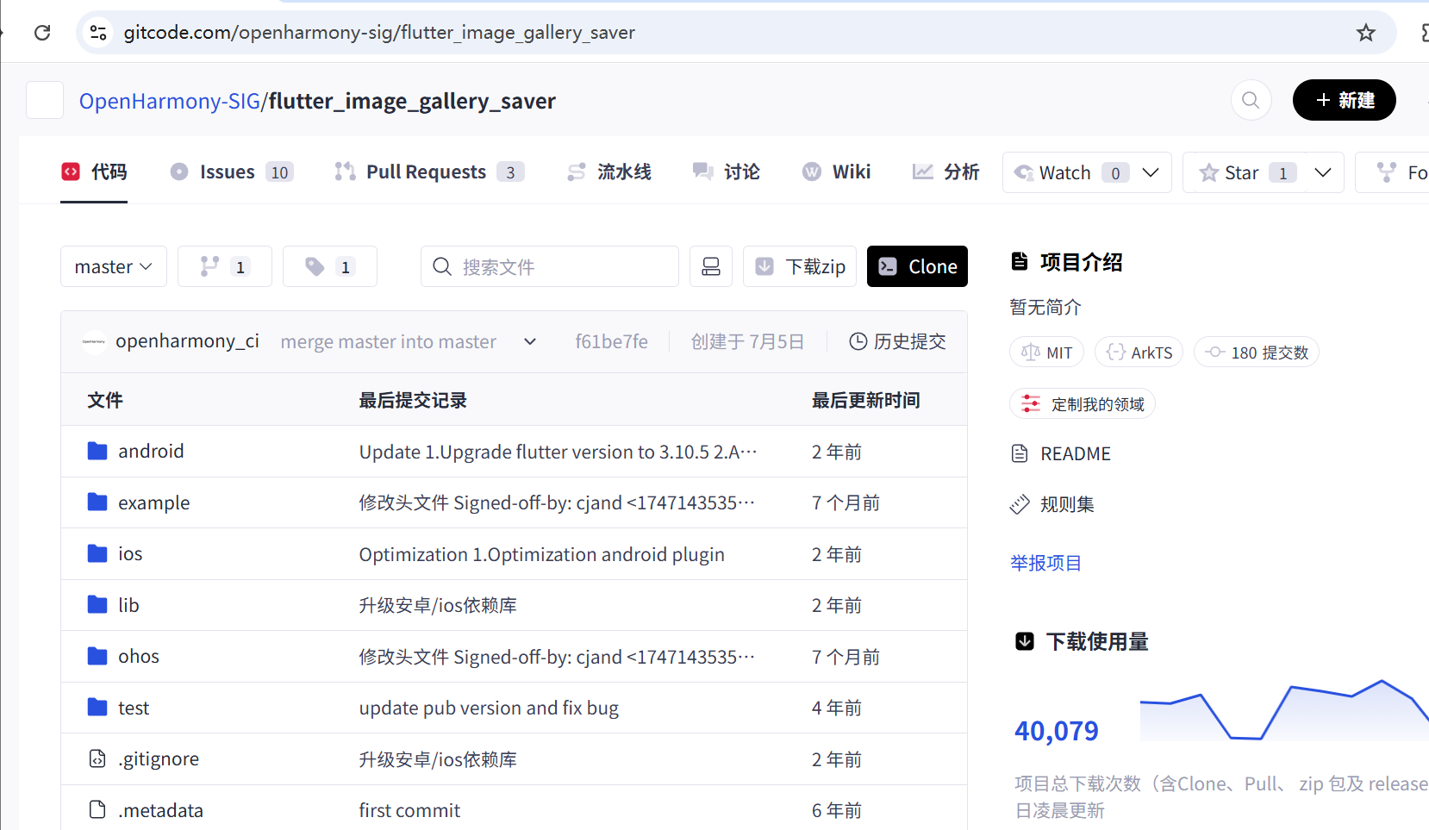Expand the merge commit message dropdown
Image resolution: width=1429 pixels, height=830 pixels.
click(529, 341)
